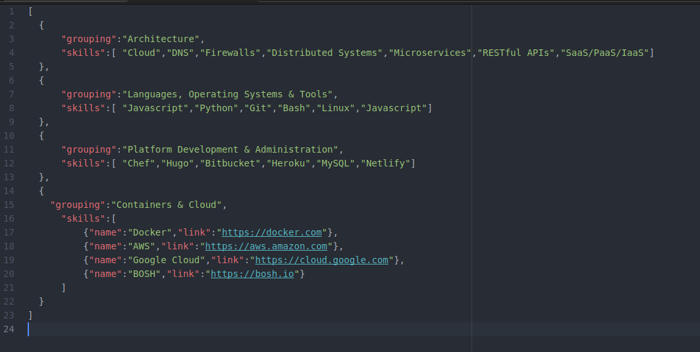This screenshot has width=700, height=352.
Task: Click the "AWS" name value
Action: 142,246
